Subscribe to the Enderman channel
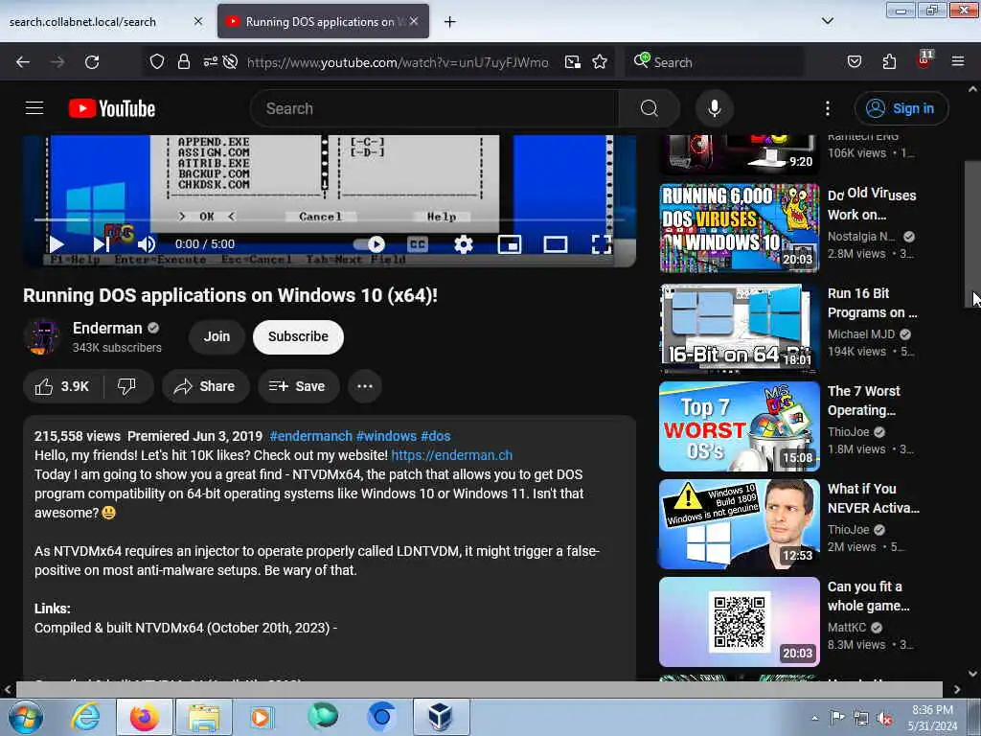Image resolution: width=981 pixels, height=736 pixels. (299, 336)
